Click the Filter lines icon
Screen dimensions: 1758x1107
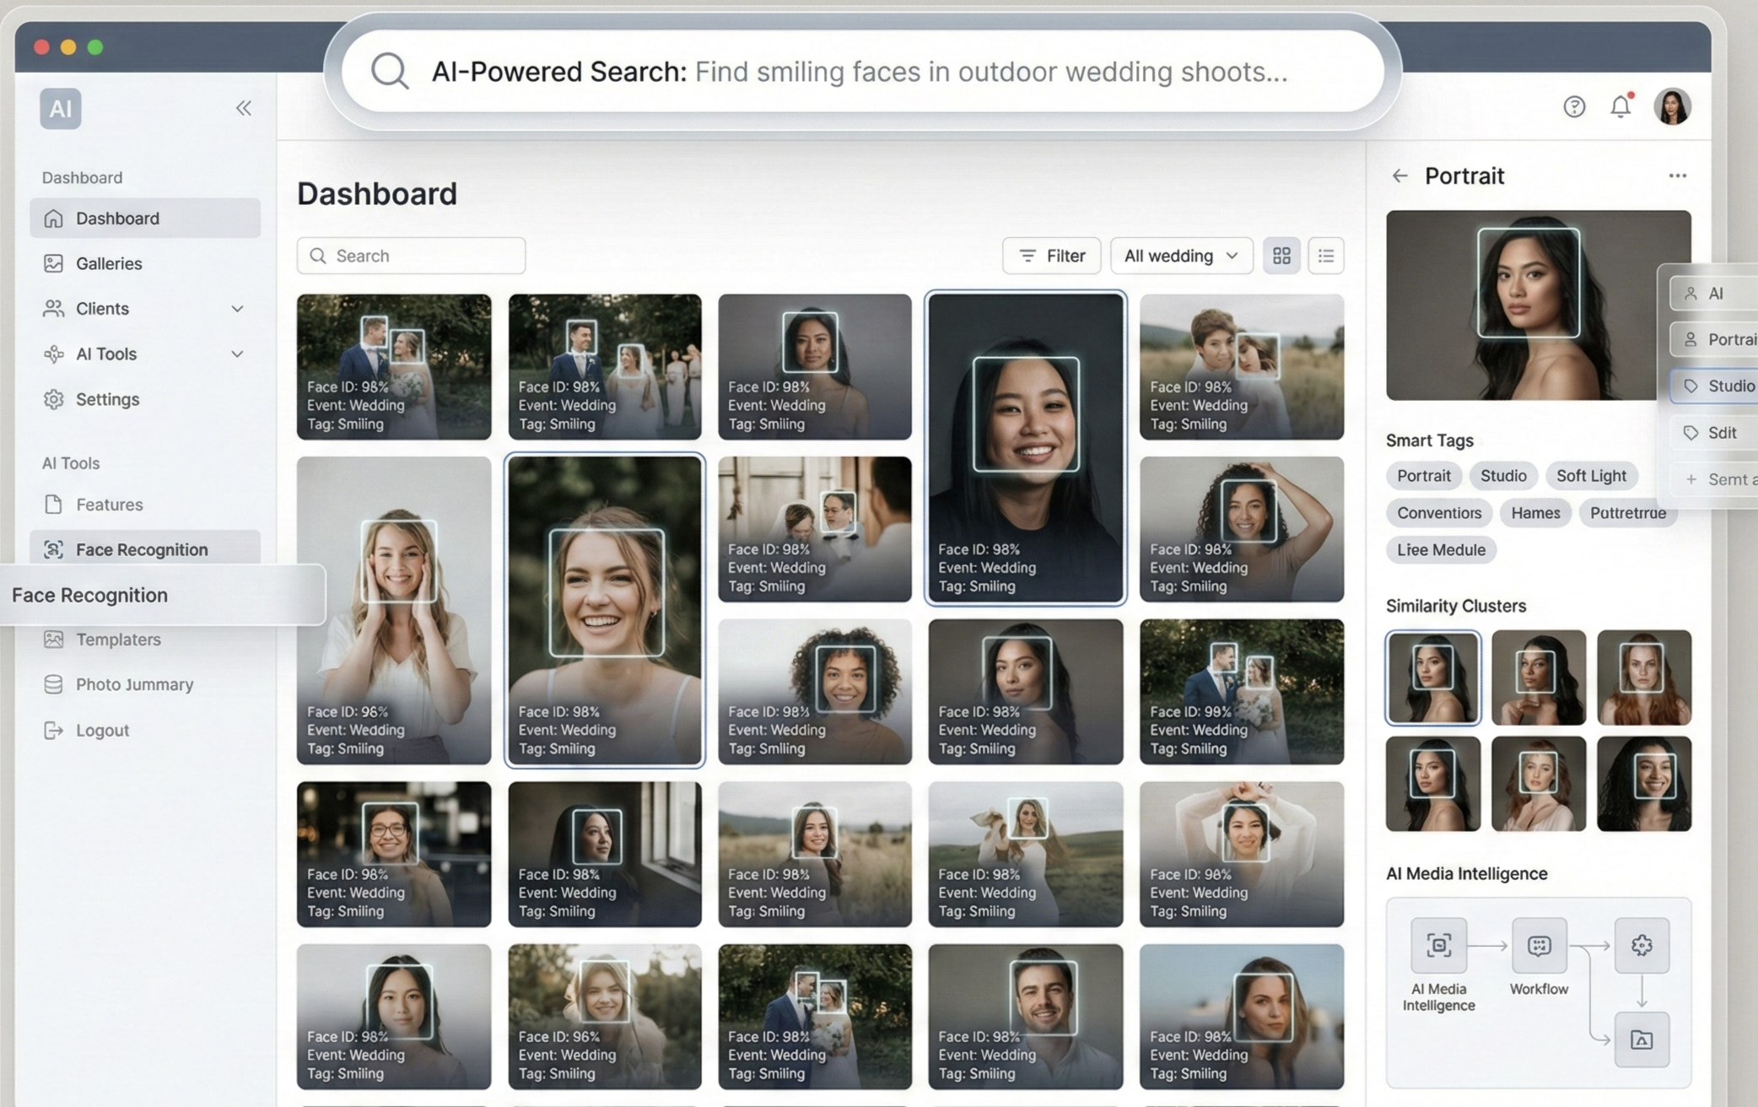pos(1027,256)
